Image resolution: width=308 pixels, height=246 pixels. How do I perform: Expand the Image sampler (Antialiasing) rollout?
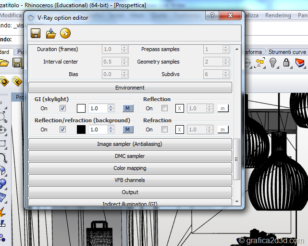click(x=130, y=144)
